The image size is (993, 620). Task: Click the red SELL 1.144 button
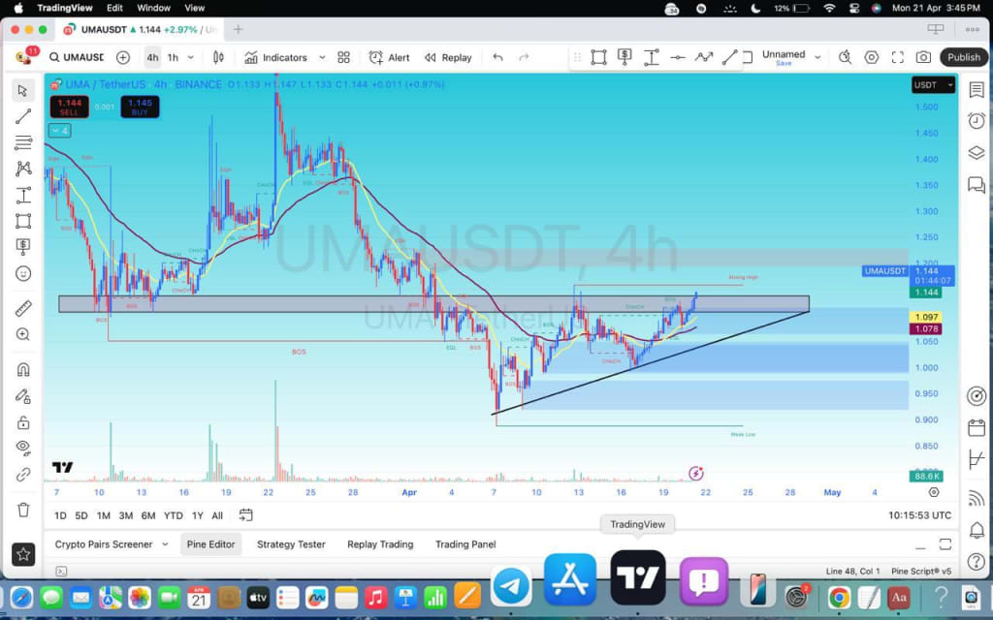pos(69,107)
